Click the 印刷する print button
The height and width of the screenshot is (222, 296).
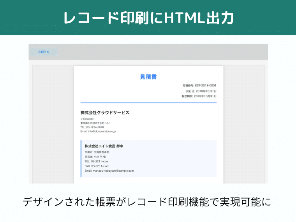point(44,52)
